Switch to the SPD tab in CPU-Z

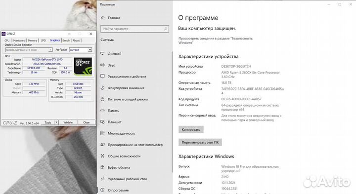(x=44, y=40)
